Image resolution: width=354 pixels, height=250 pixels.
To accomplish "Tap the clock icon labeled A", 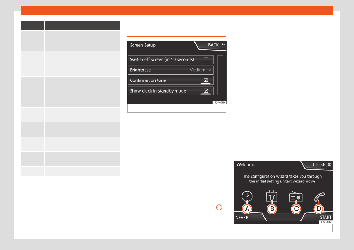I will pos(247,196).
